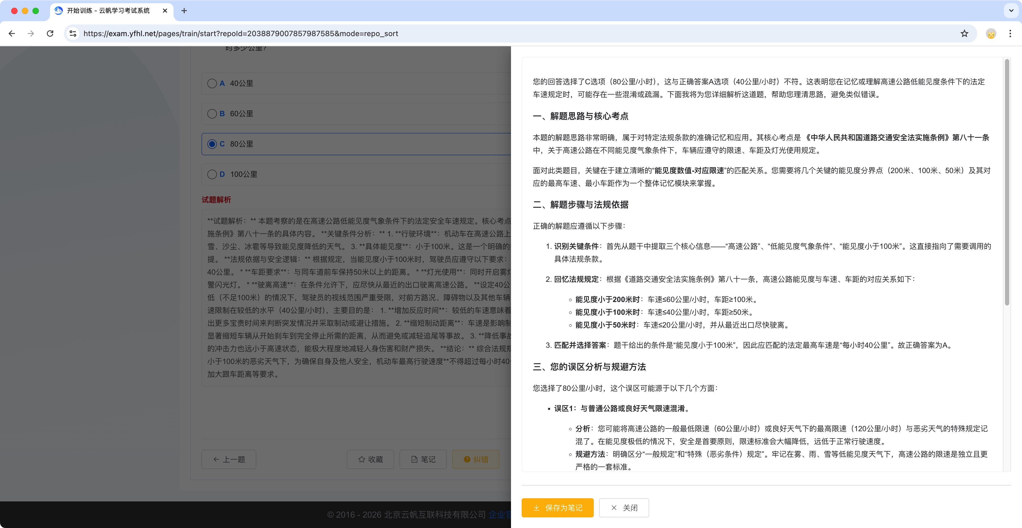Navigate back using the browser back arrow

pos(12,33)
